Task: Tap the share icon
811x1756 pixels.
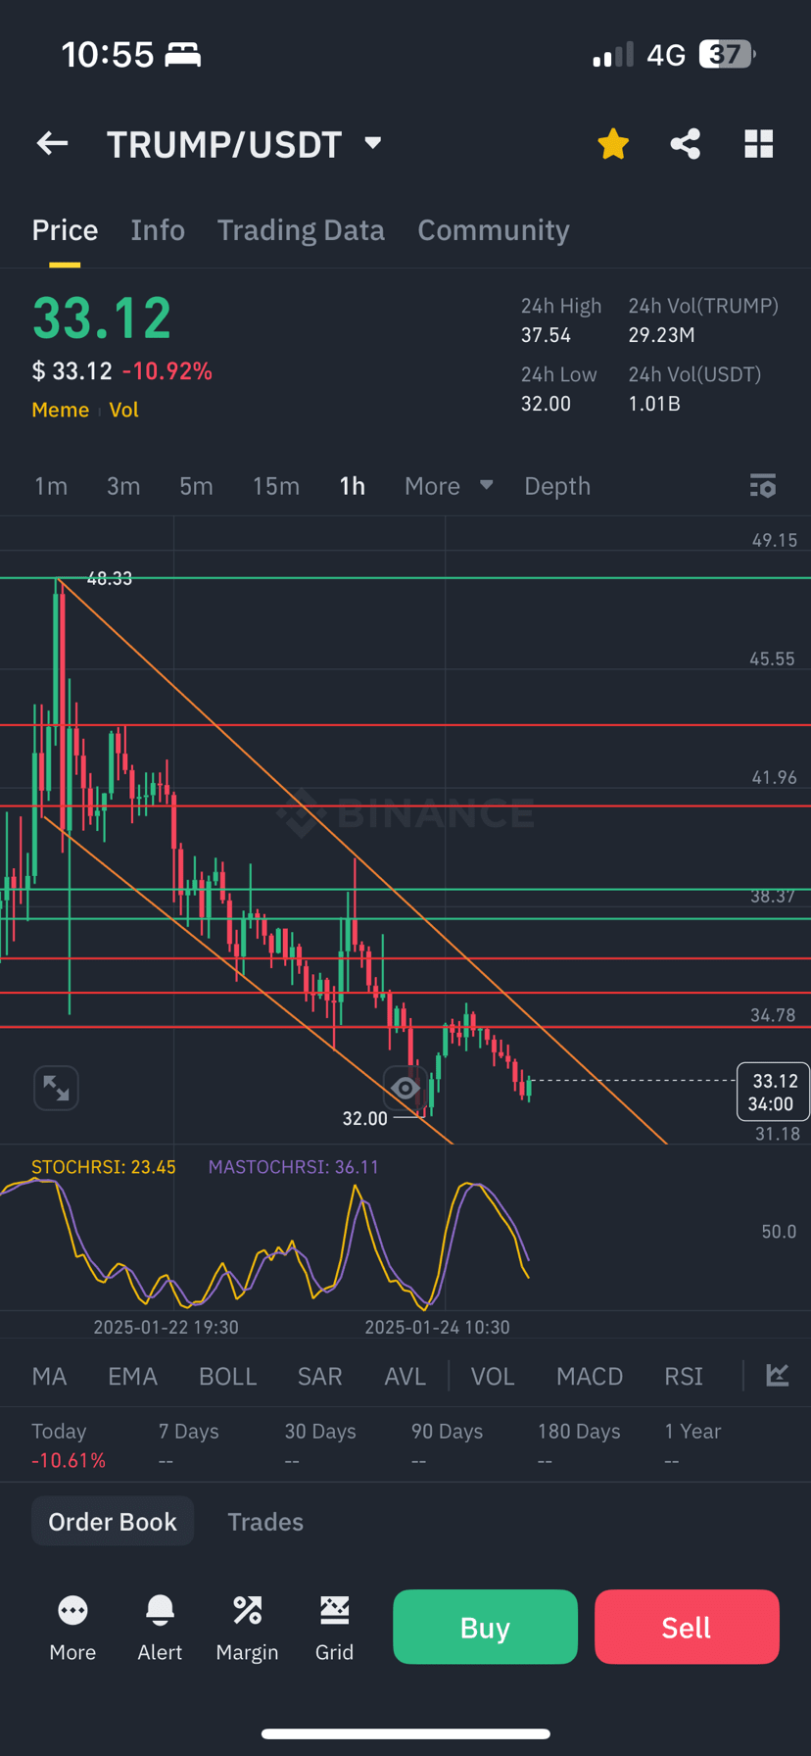Action: (x=686, y=144)
